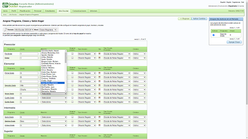Open Maestro dropdown for Quinto Grado
This screenshot has height=139, width=248.
54,102
